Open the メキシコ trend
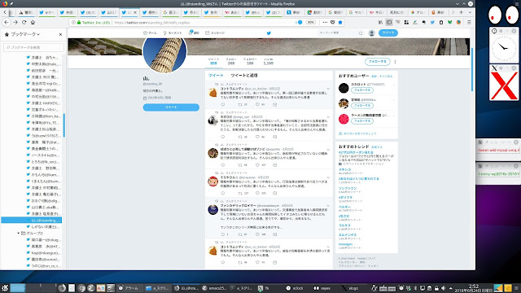This screenshot has height=293, width=521. coord(344,169)
